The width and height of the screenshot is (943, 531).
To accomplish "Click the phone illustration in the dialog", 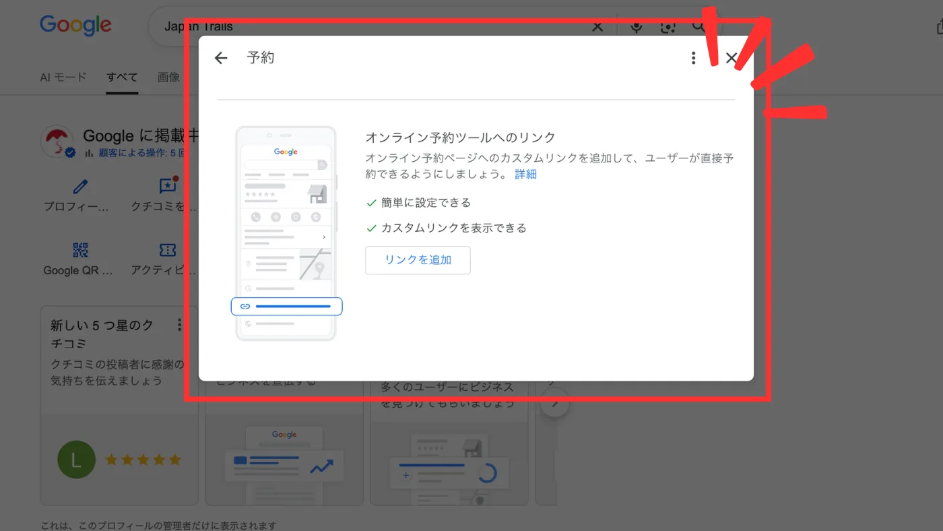I will click(x=286, y=233).
